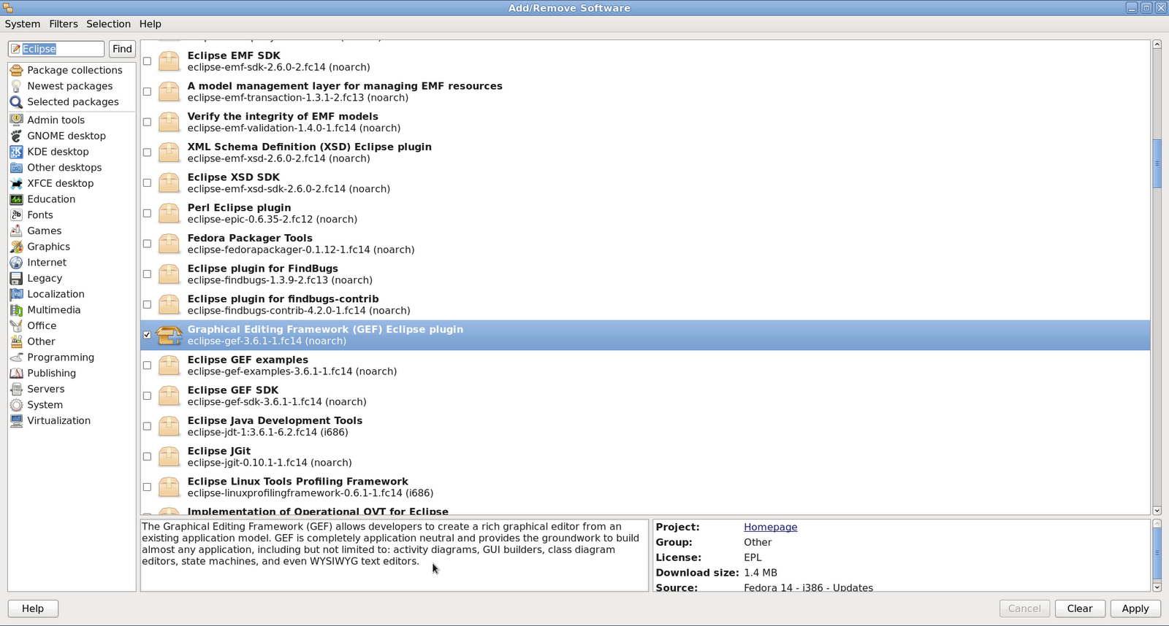Select Eclipse plugin for findbugs-contrib row

pyautogui.click(x=645, y=305)
